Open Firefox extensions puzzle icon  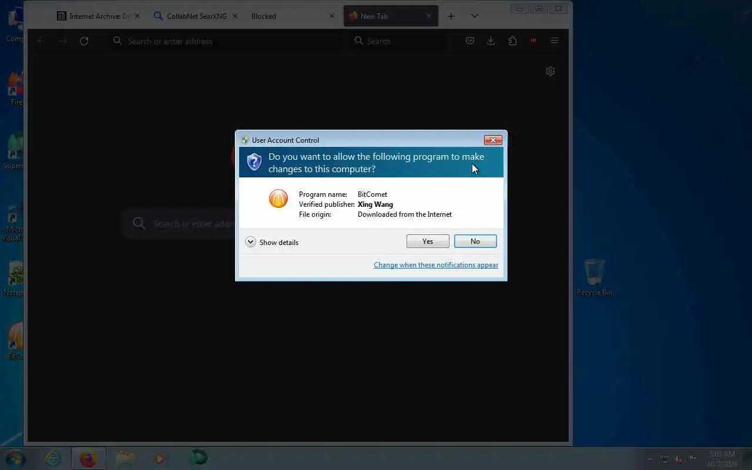(x=512, y=41)
